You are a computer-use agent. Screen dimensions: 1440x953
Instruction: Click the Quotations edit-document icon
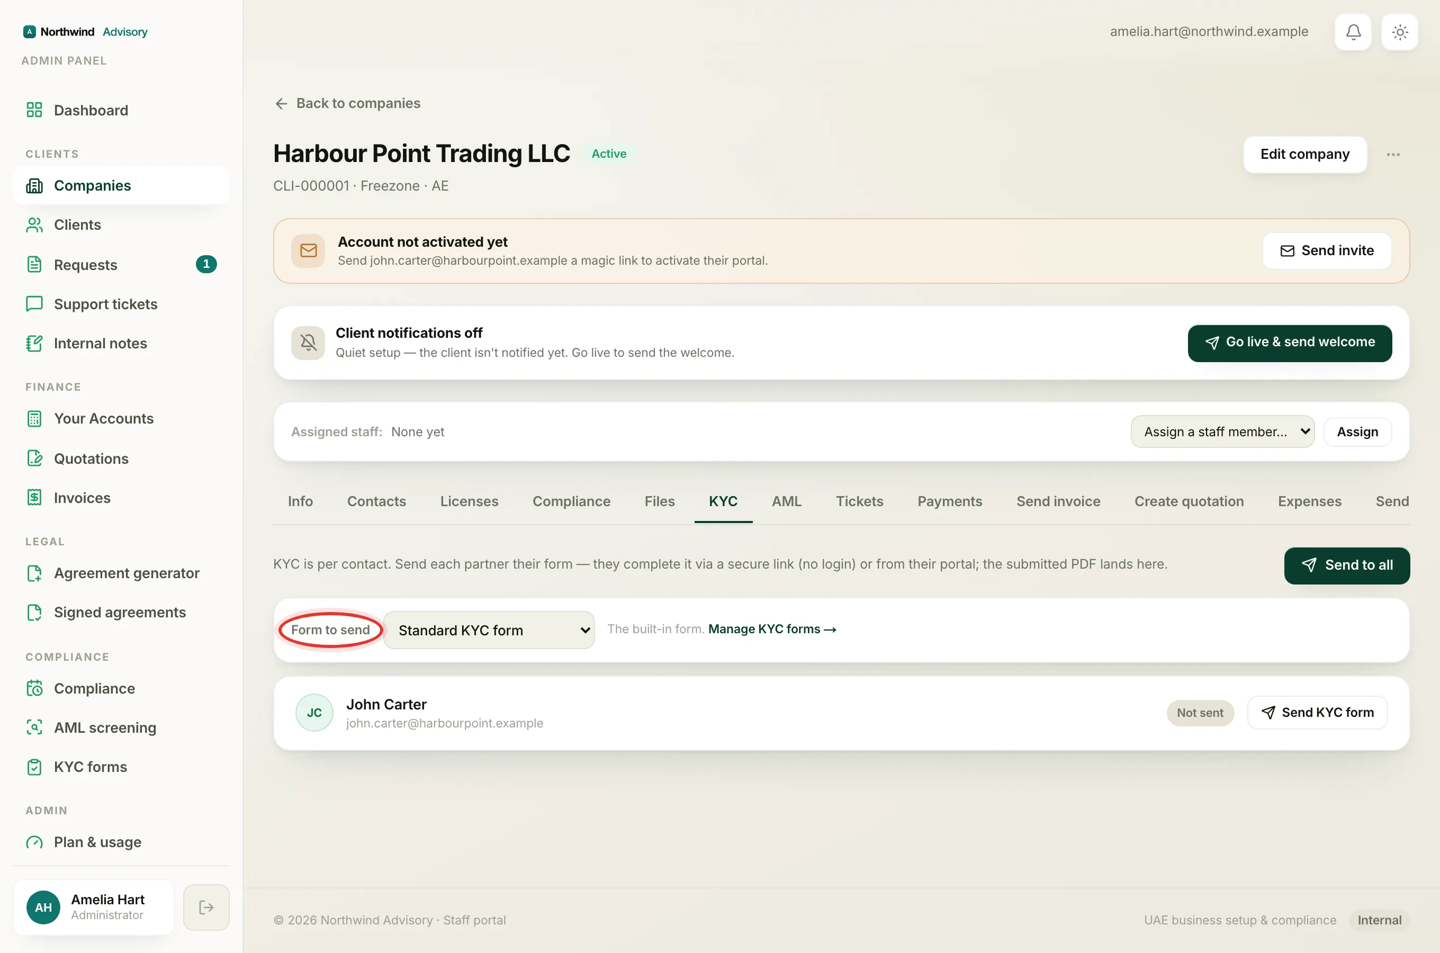34,458
